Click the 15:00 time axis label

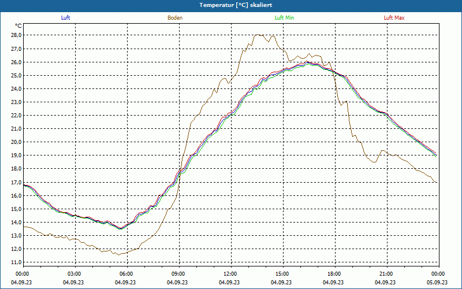point(282,274)
